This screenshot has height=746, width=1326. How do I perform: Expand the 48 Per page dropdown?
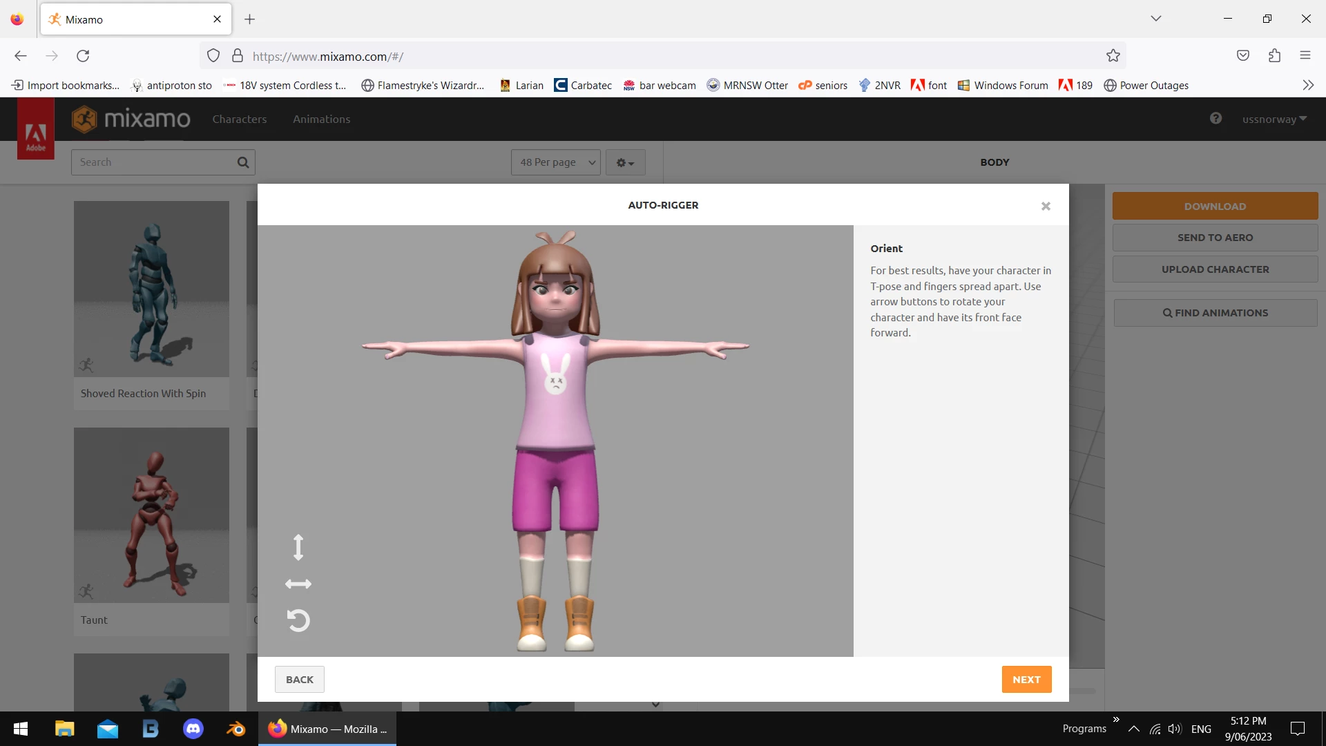[x=556, y=162]
